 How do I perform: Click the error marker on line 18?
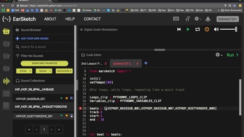tap(80, 108)
